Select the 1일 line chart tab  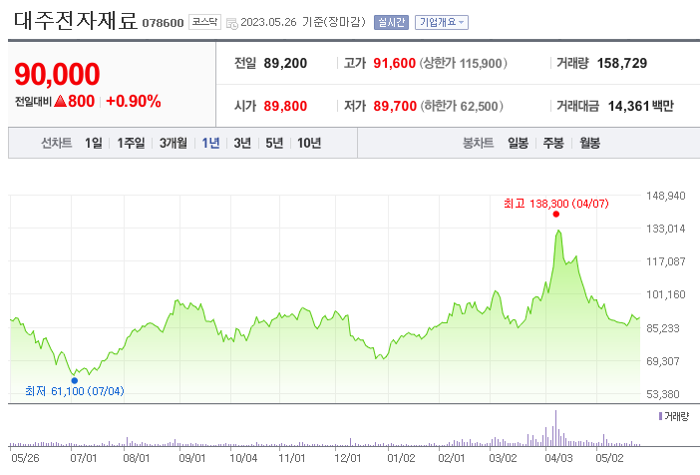(94, 143)
